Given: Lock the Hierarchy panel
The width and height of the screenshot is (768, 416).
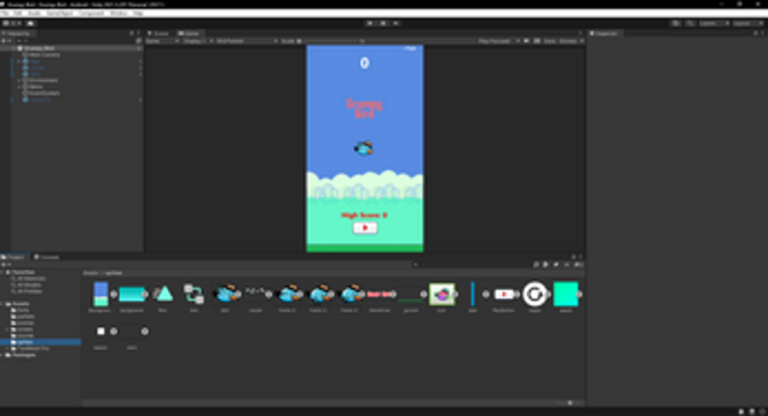Looking at the screenshot, I should (x=132, y=33).
